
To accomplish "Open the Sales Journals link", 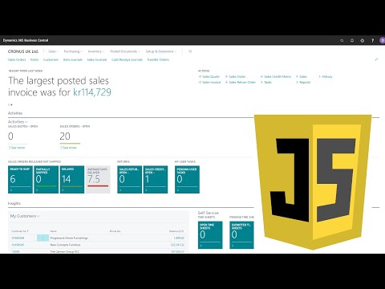I will pyautogui.click(x=97, y=59).
